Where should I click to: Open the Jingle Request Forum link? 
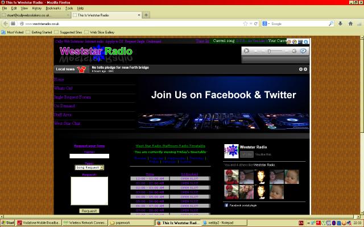pyautogui.click(x=72, y=97)
